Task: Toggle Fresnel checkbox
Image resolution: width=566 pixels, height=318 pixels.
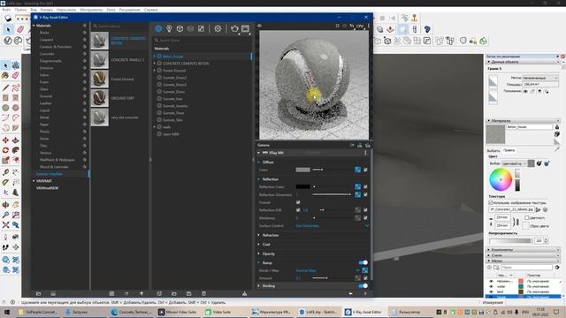Action: (298, 202)
